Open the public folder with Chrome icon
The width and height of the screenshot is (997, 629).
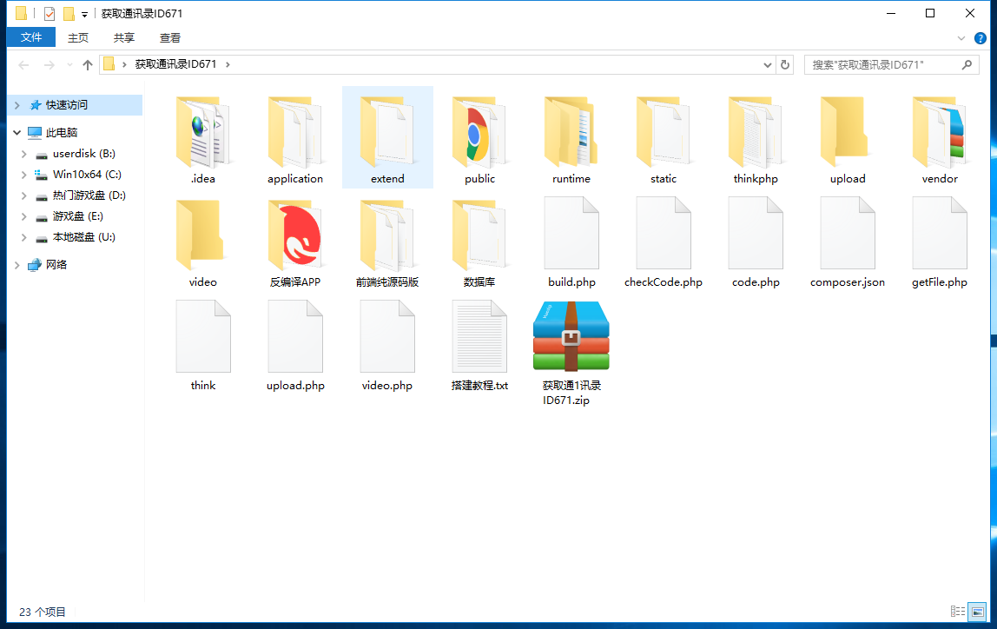[x=479, y=137]
